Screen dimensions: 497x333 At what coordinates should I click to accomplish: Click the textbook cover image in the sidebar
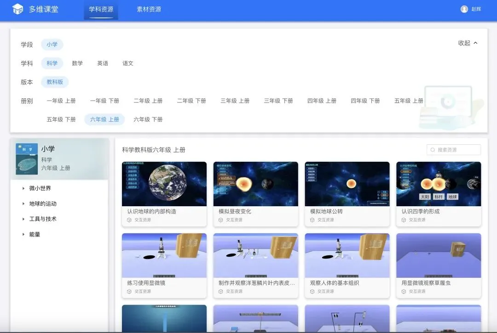(27, 159)
